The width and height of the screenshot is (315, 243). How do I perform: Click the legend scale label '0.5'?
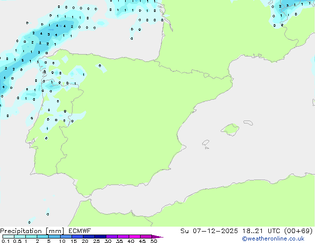point(17,241)
